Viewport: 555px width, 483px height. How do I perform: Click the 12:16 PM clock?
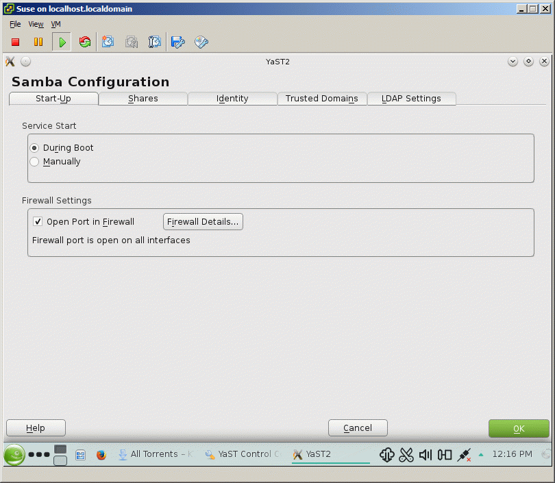click(x=512, y=454)
